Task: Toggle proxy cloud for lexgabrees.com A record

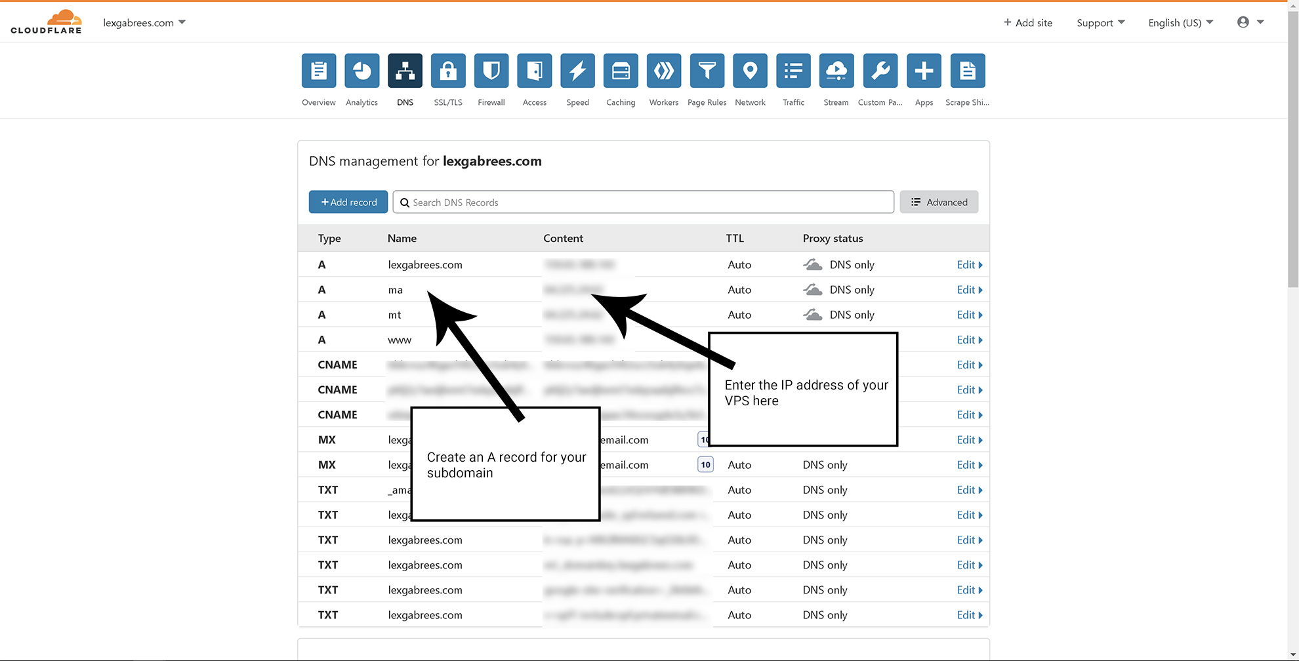Action: coord(813,265)
